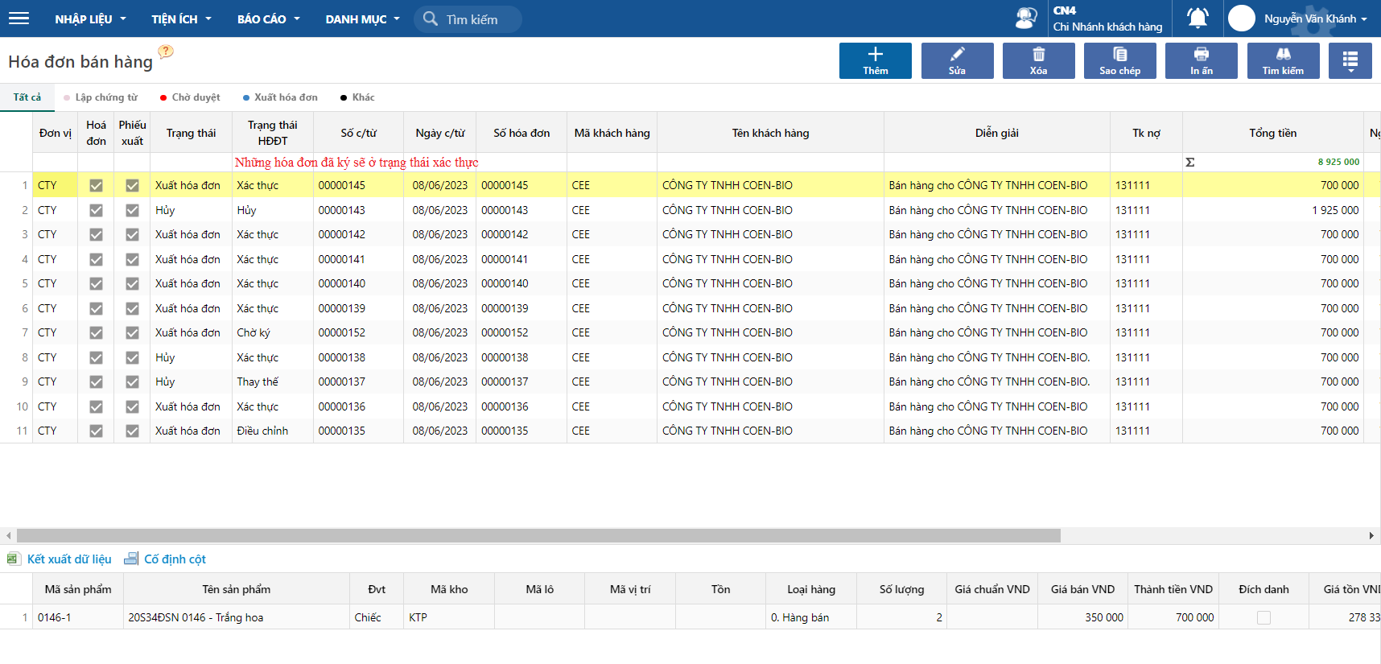Expand the NHẬP LIỆU dropdown menu
Screen dimensions: 1381x664
90,19
